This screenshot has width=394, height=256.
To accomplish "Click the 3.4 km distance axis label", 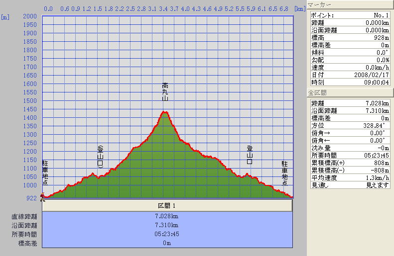I will point(163,9).
